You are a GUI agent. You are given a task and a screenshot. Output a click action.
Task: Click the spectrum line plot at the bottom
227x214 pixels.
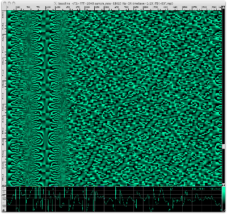click(114, 199)
